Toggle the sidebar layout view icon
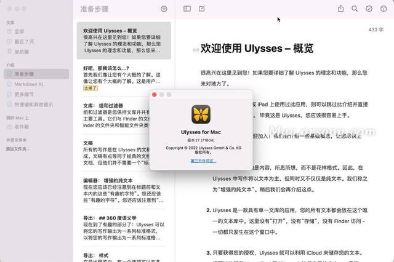Screen dimensions: 394x262 [x=187, y=9]
